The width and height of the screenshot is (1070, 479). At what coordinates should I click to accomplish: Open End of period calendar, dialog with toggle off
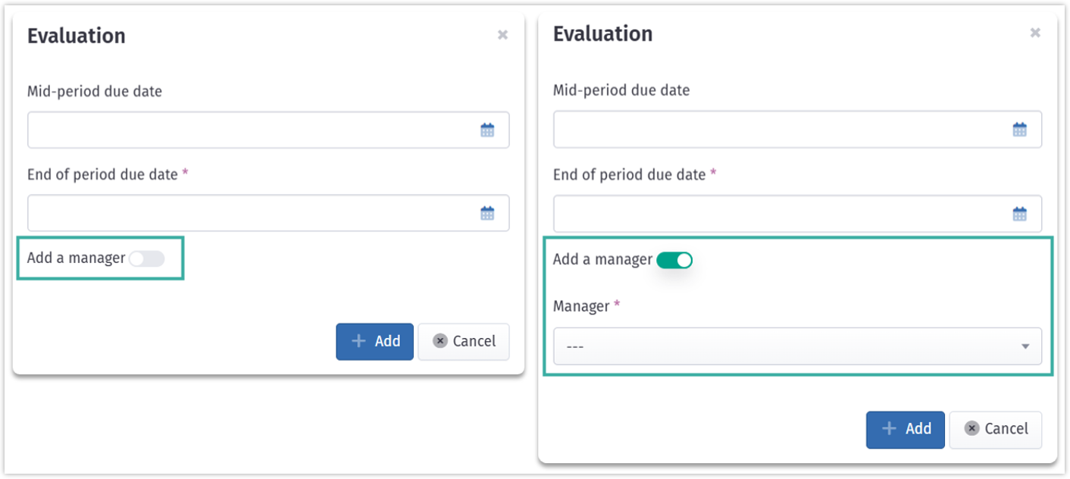click(x=487, y=213)
